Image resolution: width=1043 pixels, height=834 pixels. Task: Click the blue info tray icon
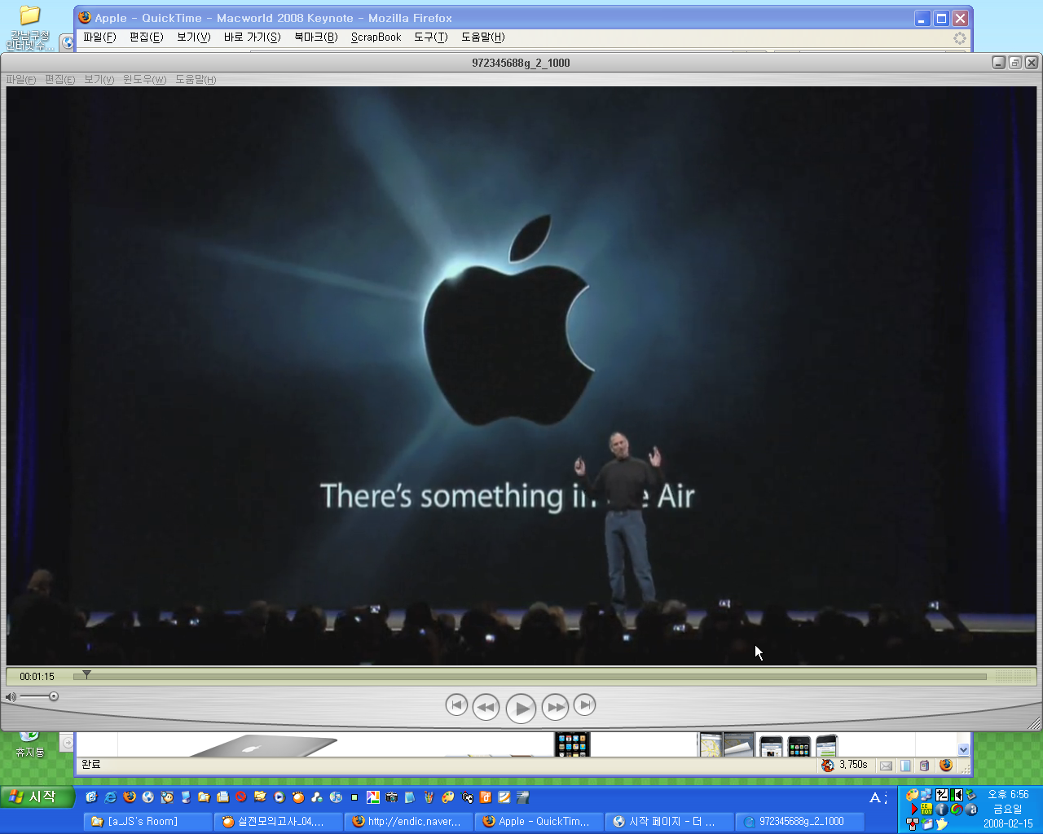pos(942,809)
